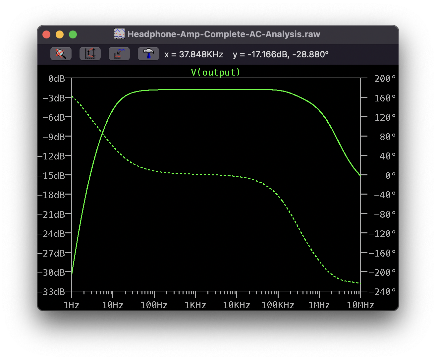Close the waveform window with red button
This screenshot has width=436, height=360.
(x=46, y=34)
